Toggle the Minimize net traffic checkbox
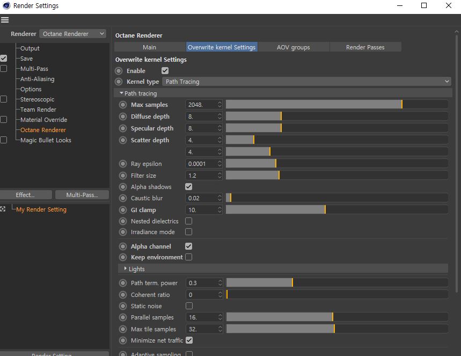The height and width of the screenshot is (356, 461). click(189, 340)
